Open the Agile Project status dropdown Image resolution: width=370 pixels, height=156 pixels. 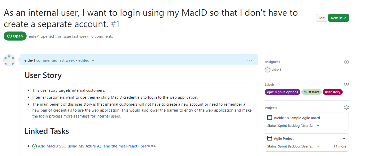coord(294,146)
